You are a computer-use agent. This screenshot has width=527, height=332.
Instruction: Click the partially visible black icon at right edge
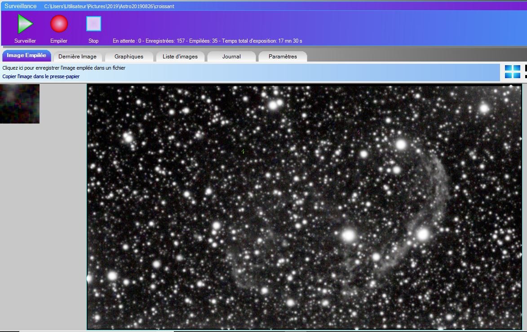(x=526, y=71)
